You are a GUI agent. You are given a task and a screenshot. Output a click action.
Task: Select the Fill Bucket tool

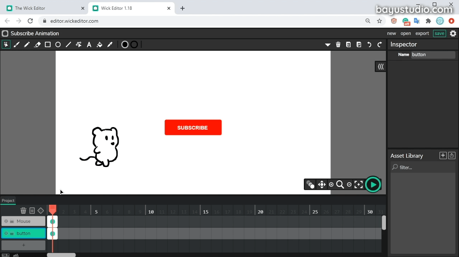pyautogui.click(x=100, y=45)
